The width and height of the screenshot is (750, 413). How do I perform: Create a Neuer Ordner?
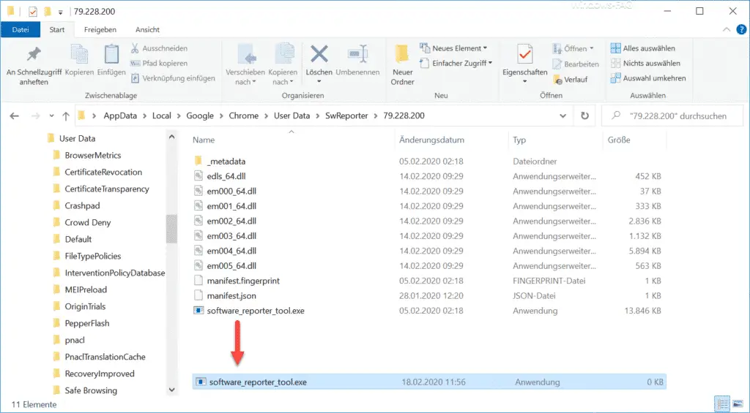[402, 64]
